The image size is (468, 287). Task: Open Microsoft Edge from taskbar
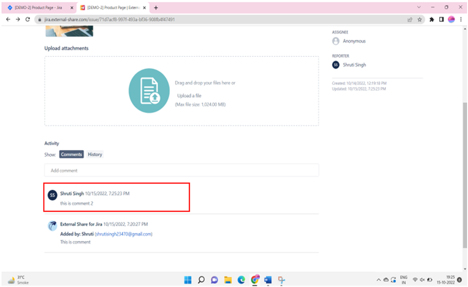pyautogui.click(x=241, y=280)
